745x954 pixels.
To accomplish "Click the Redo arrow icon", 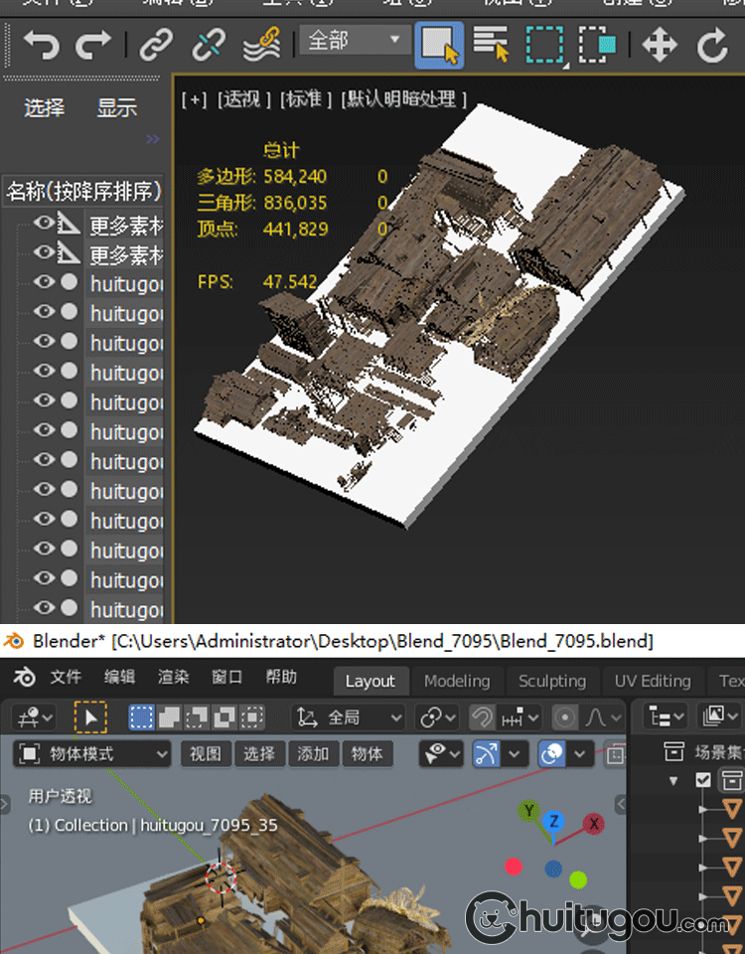I will [93, 44].
